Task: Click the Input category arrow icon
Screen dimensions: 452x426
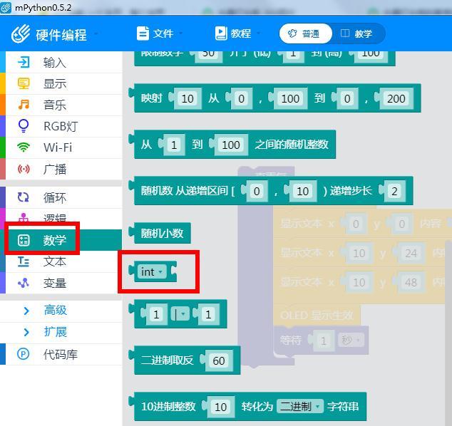Action: pyautogui.click(x=24, y=63)
